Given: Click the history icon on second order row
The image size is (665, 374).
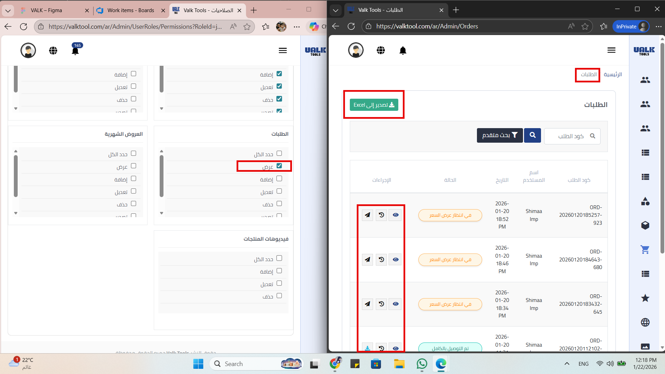Looking at the screenshot, I should click(381, 259).
